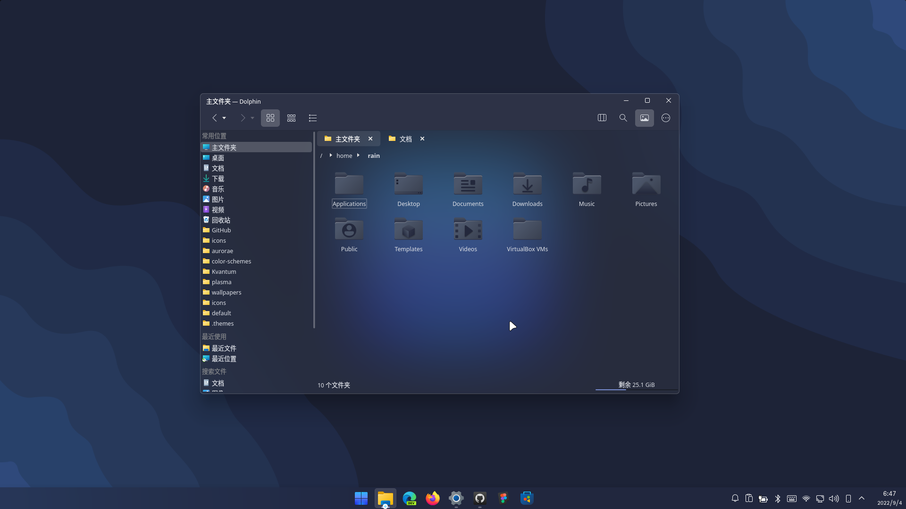Expand the system tray hidden icons

861,498
